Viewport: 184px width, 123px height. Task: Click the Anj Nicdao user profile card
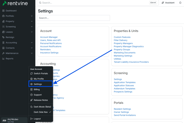click(14, 120)
